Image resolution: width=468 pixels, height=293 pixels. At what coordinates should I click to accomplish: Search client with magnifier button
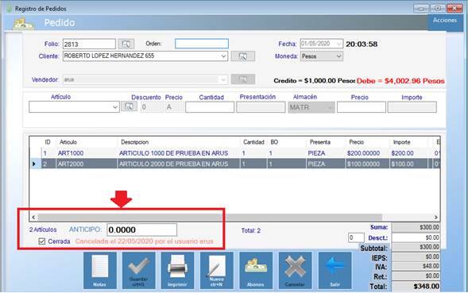tap(243, 56)
